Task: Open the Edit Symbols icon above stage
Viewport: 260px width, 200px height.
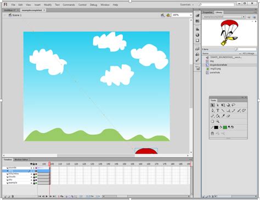Action: click(x=168, y=15)
